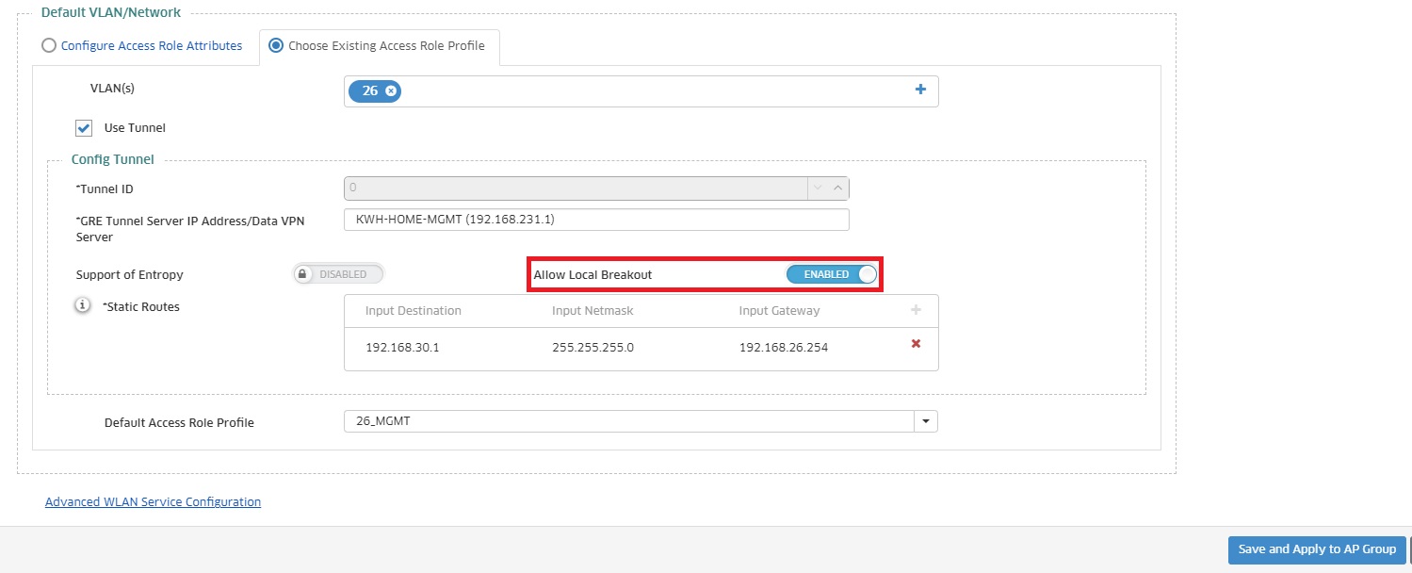Click Save and Apply to AP Group

pos(1316,549)
